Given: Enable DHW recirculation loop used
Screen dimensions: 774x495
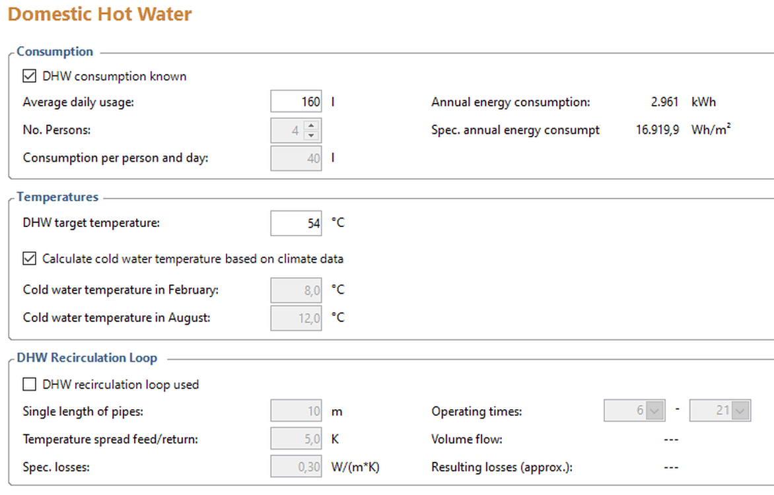Looking at the screenshot, I should 29,384.
